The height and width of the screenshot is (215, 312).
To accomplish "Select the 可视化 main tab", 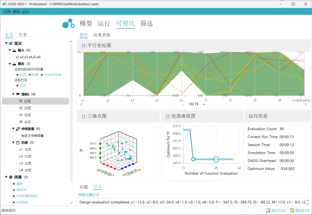I will [125, 23].
